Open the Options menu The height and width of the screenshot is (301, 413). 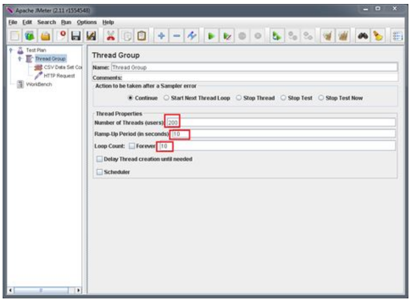tap(87, 22)
